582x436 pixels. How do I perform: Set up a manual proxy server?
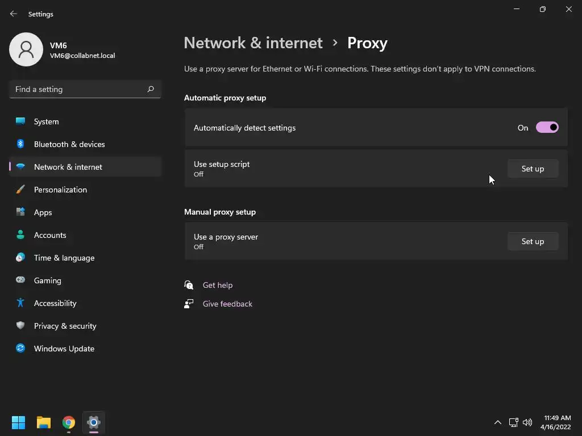533,241
